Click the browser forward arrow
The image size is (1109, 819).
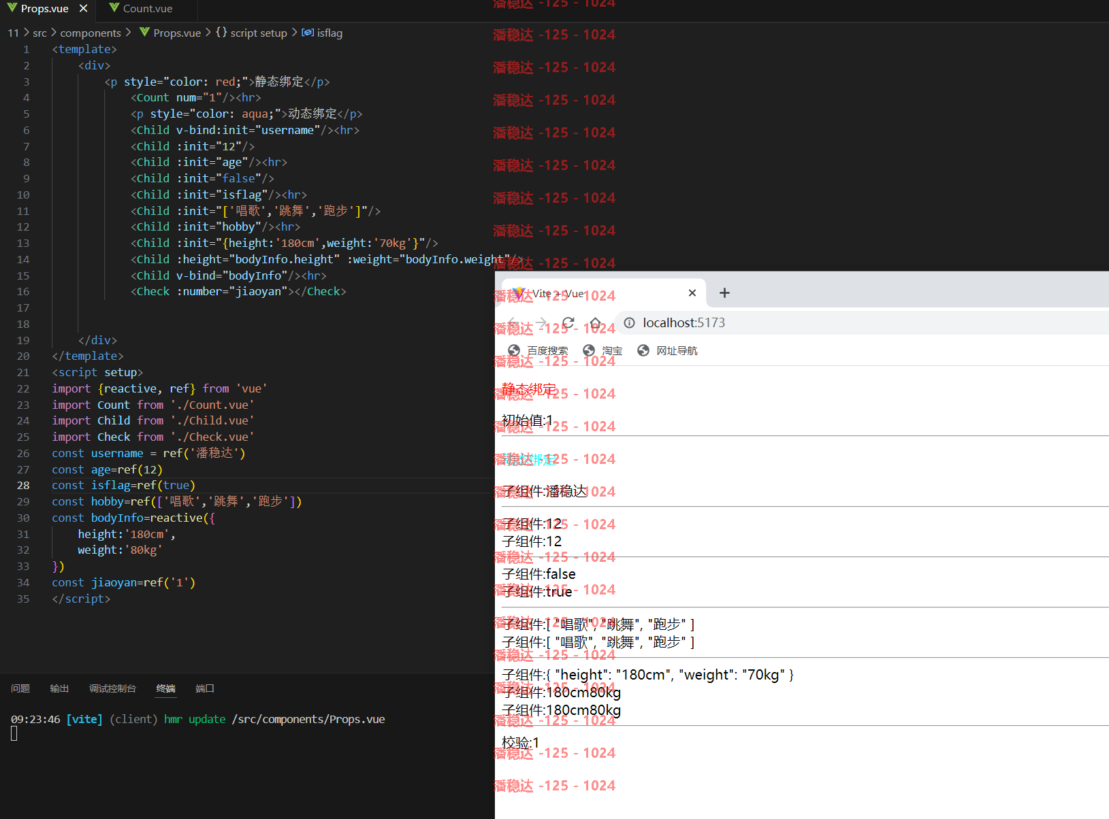(x=541, y=322)
